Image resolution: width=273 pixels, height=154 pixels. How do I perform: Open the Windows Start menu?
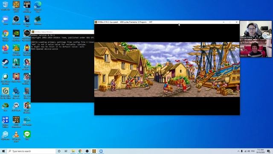[x=3, y=151]
